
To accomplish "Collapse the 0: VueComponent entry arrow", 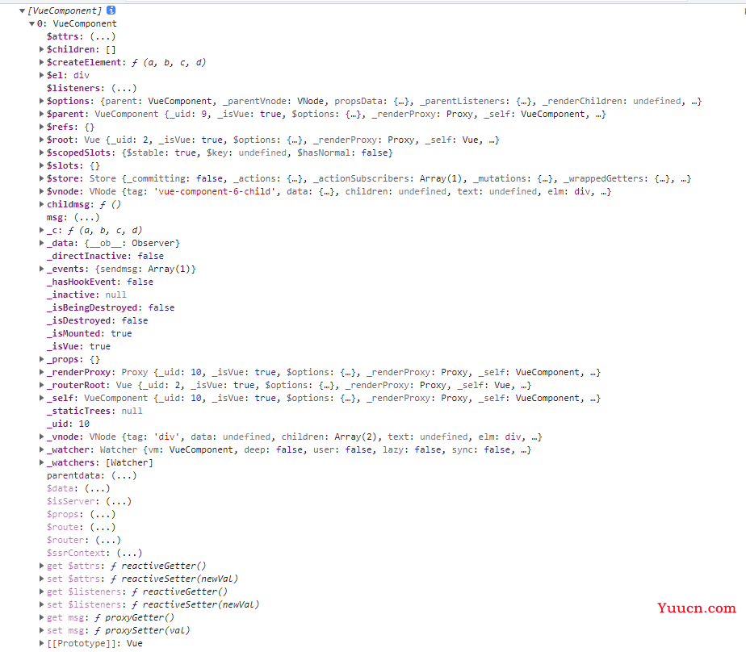I will click(x=31, y=23).
